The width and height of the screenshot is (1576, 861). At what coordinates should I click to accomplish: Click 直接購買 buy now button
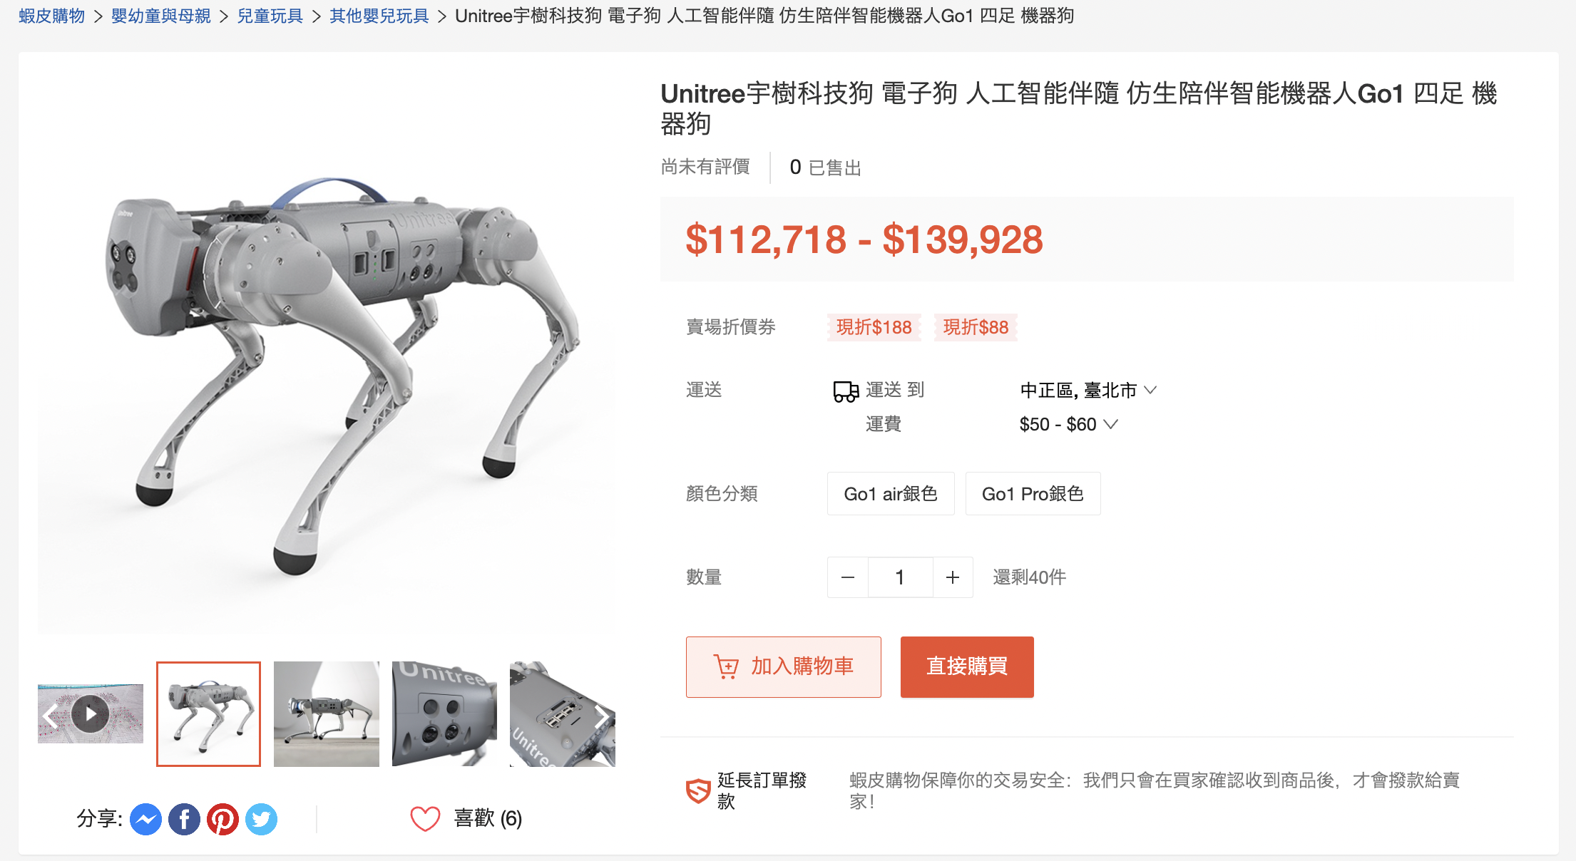(x=967, y=666)
